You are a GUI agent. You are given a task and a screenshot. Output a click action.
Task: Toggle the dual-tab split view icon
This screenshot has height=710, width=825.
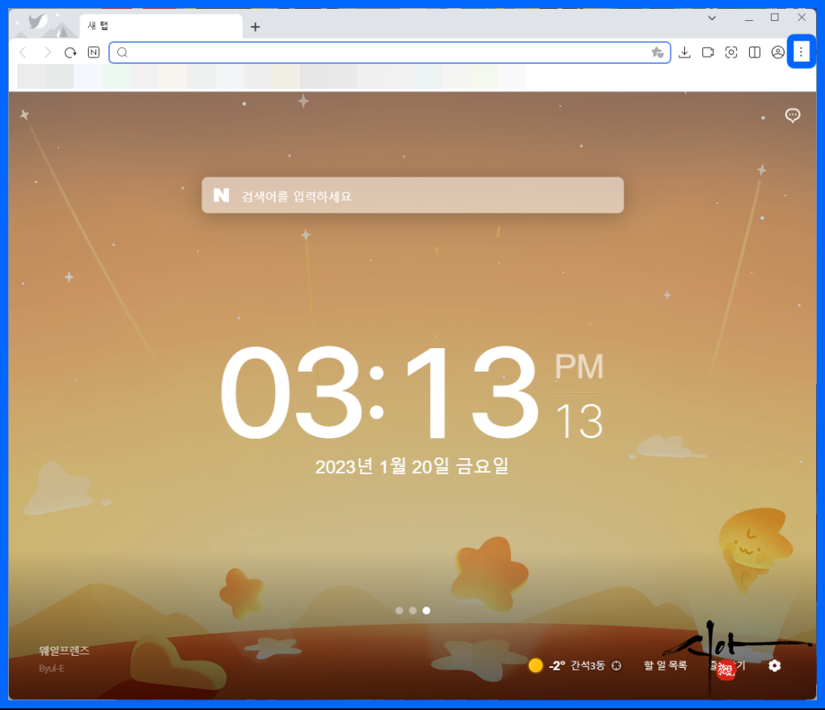pos(755,52)
